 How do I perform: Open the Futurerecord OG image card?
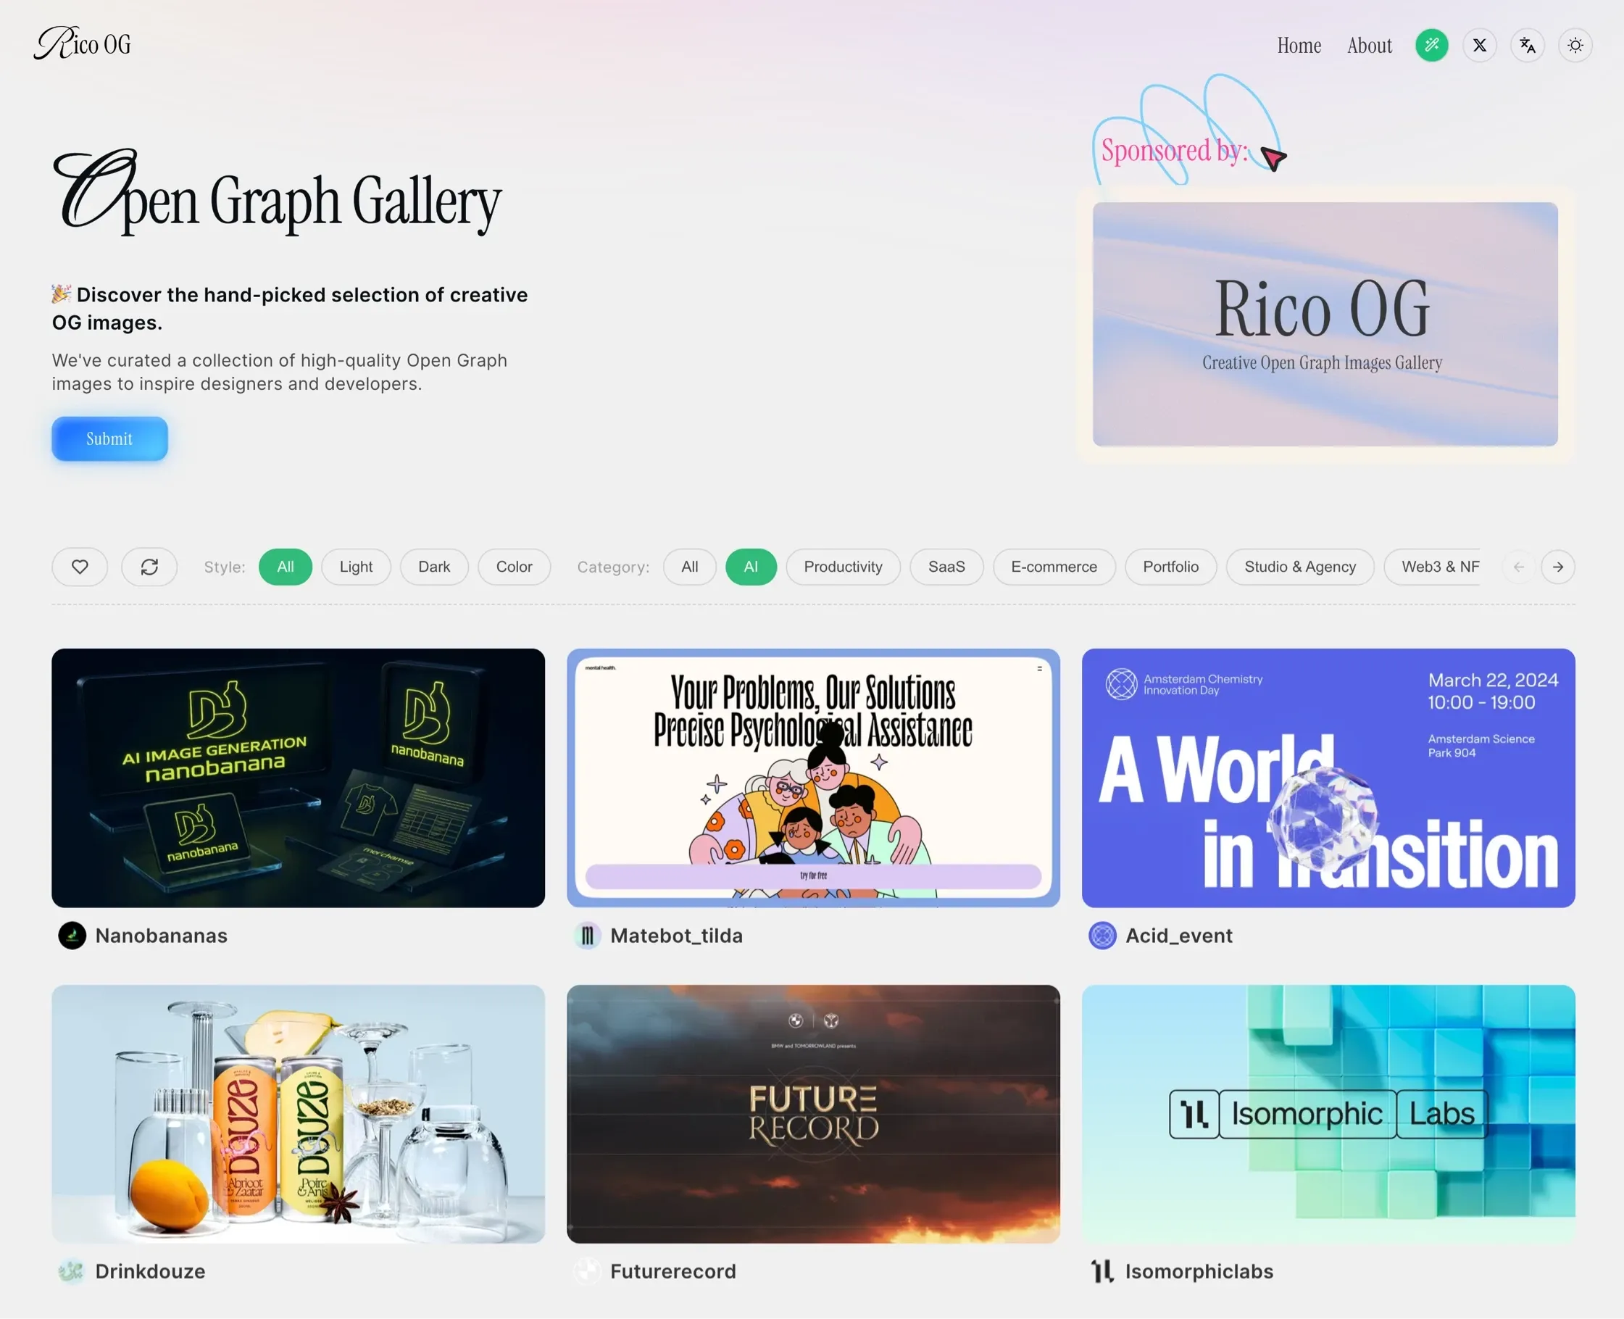point(814,1114)
